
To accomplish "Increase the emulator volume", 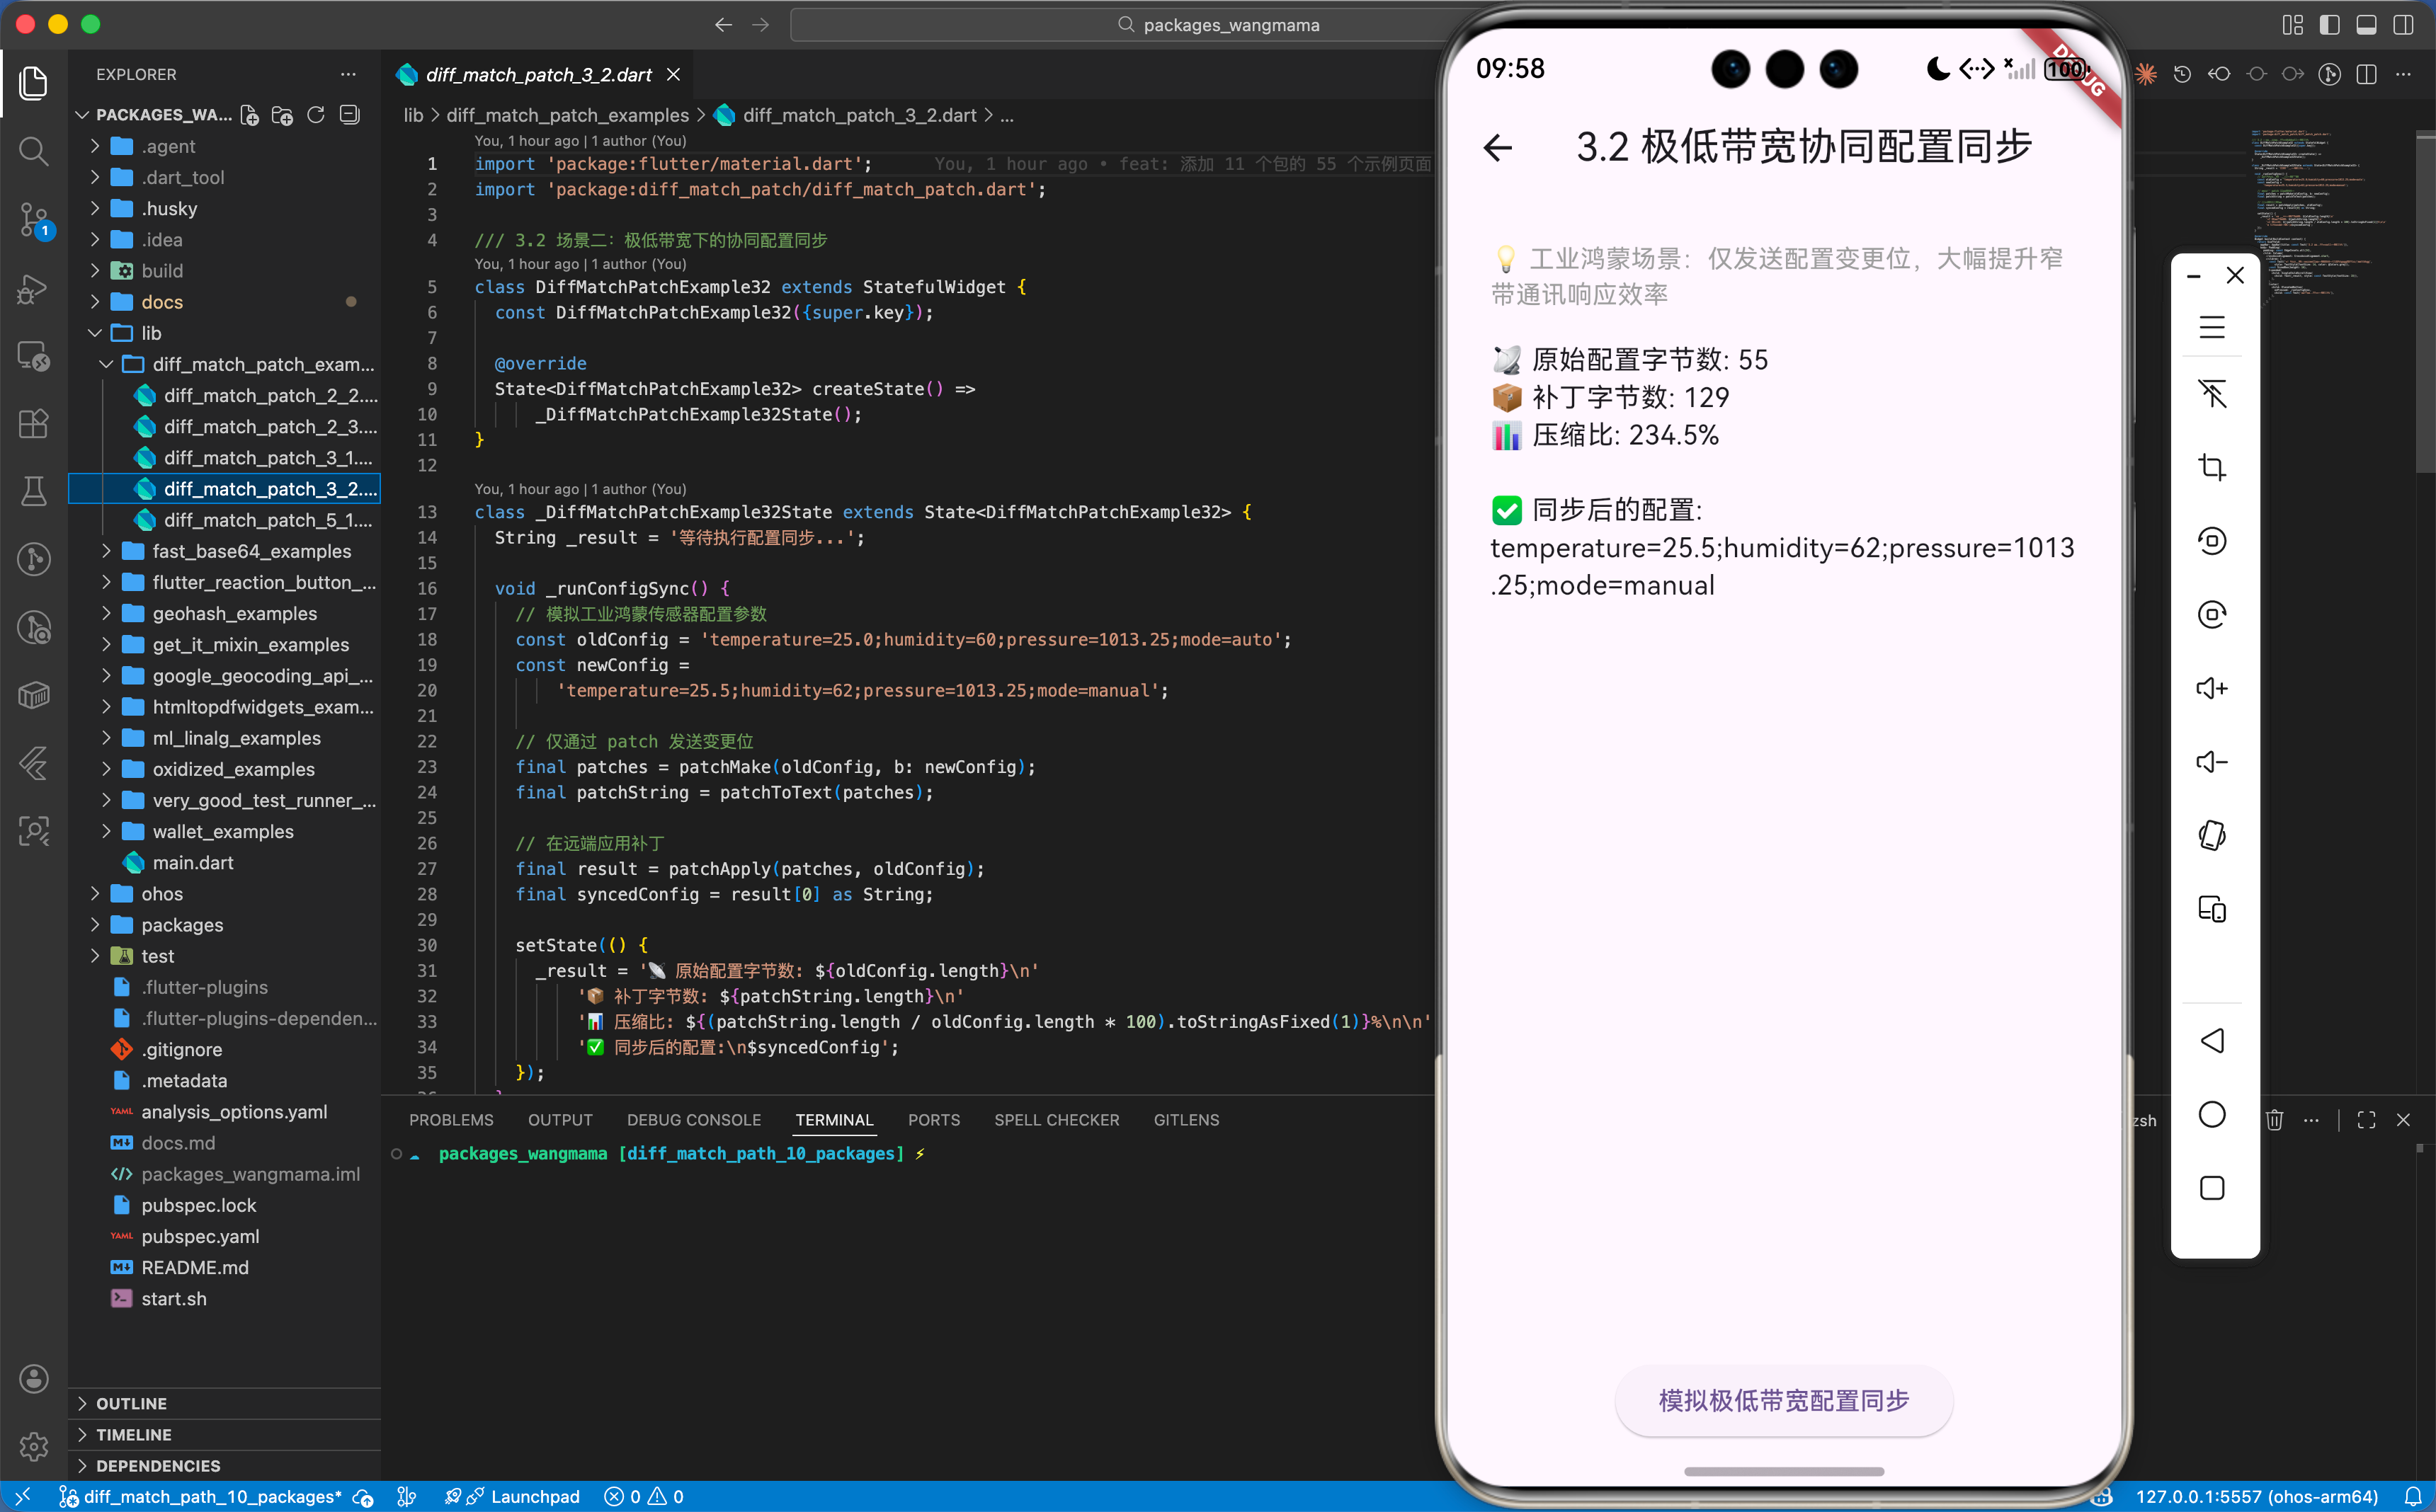I will click(2212, 687).
